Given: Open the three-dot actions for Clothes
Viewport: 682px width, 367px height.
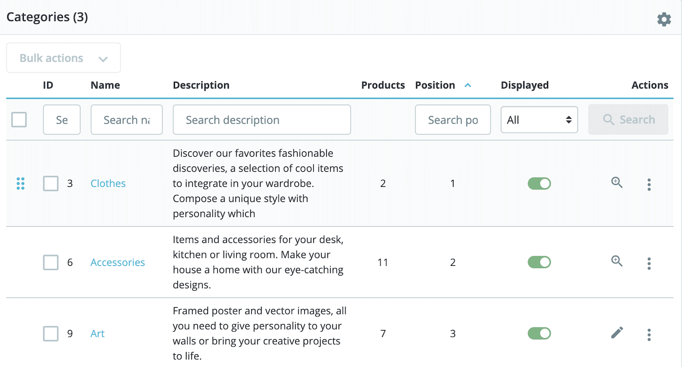Looking at the screenshot, I should tap(649, 184).
